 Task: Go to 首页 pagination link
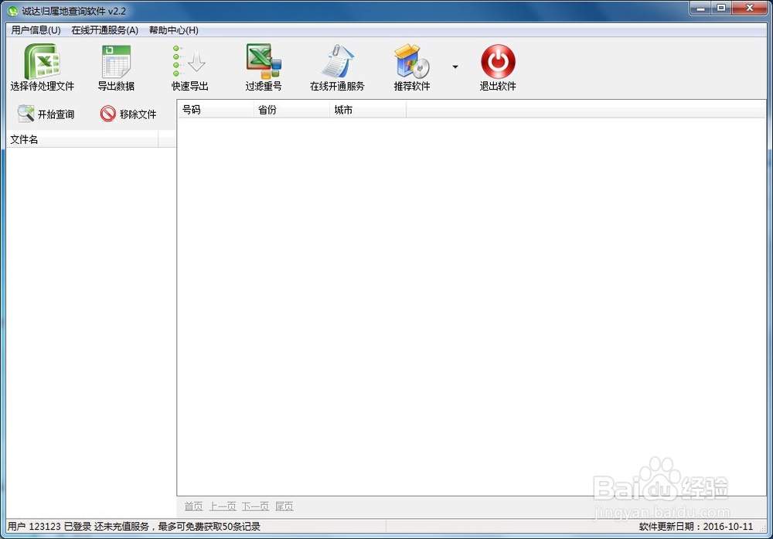[x=194, y=507]
